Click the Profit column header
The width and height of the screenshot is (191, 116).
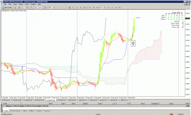[x=182, y=103]
